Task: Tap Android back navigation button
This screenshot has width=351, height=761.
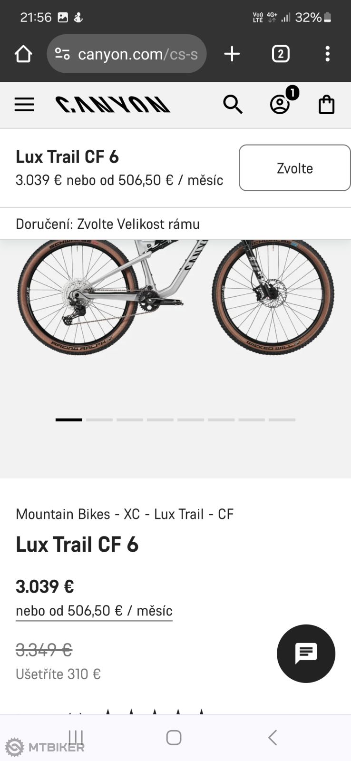Action: (273, 738)
